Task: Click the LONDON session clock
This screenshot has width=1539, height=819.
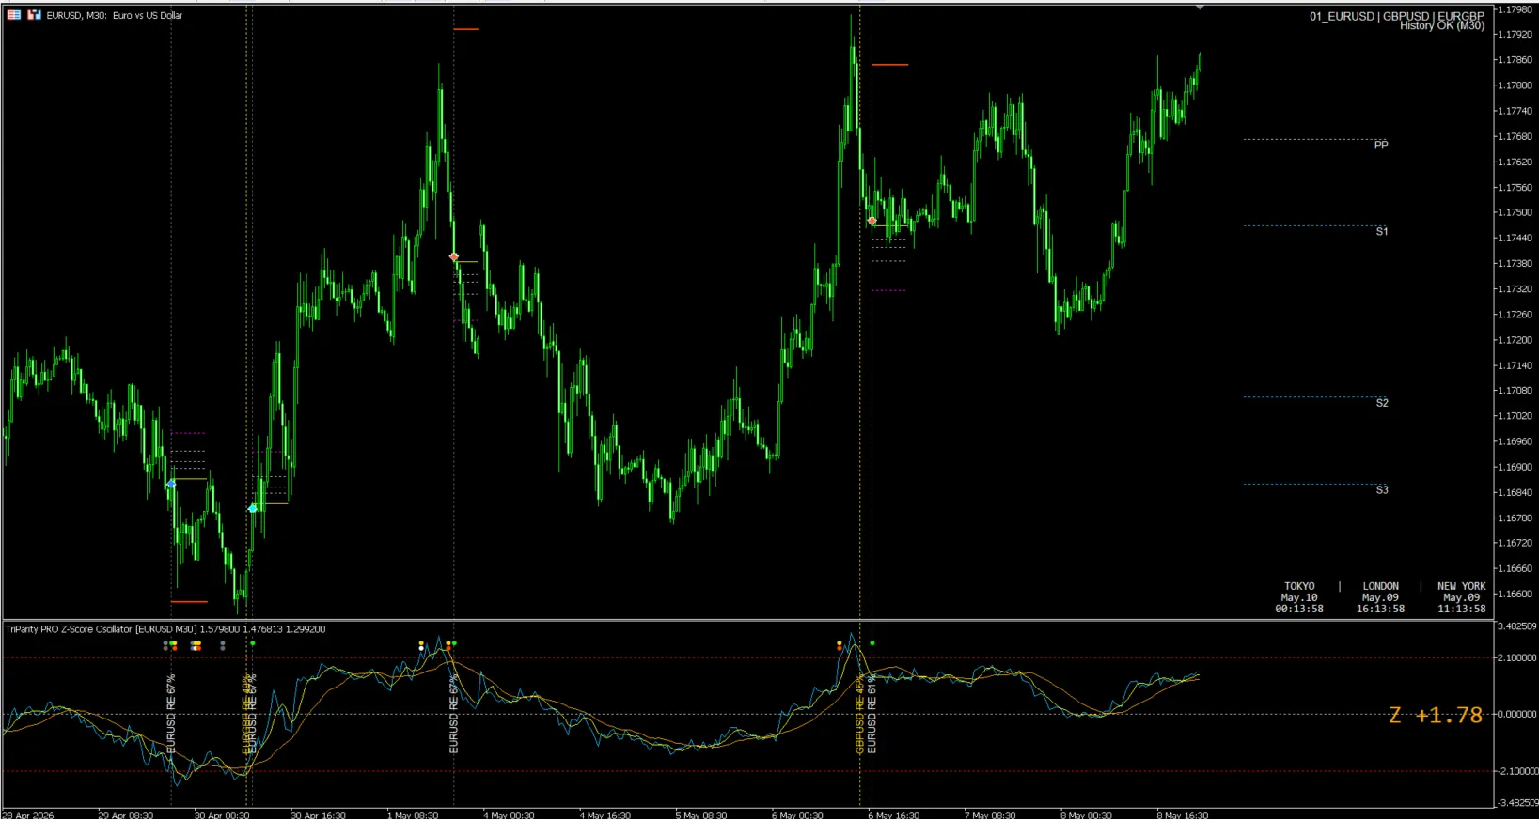Action: [1380, 597]
